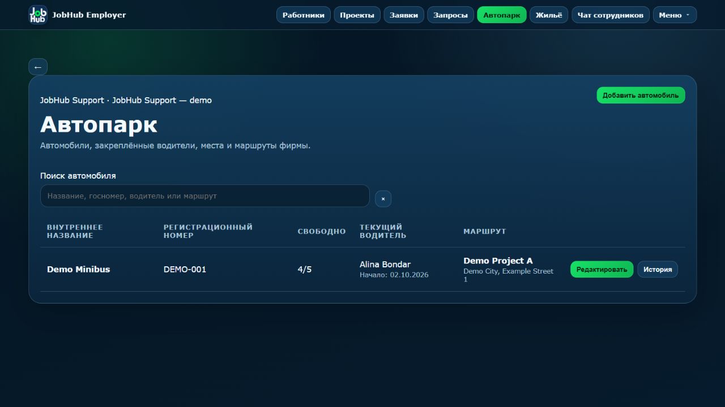Viewport: 725px width, 407px height.
Task: Open Чат сотрудников
Action: coord(611,15)
